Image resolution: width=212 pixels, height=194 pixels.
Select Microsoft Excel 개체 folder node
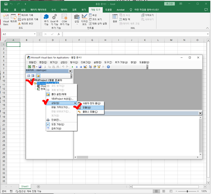(x=48, y=83)
